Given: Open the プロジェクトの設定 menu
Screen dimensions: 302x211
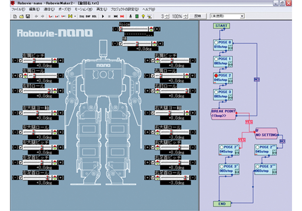Looking at the screenshot, I should 125,9.
